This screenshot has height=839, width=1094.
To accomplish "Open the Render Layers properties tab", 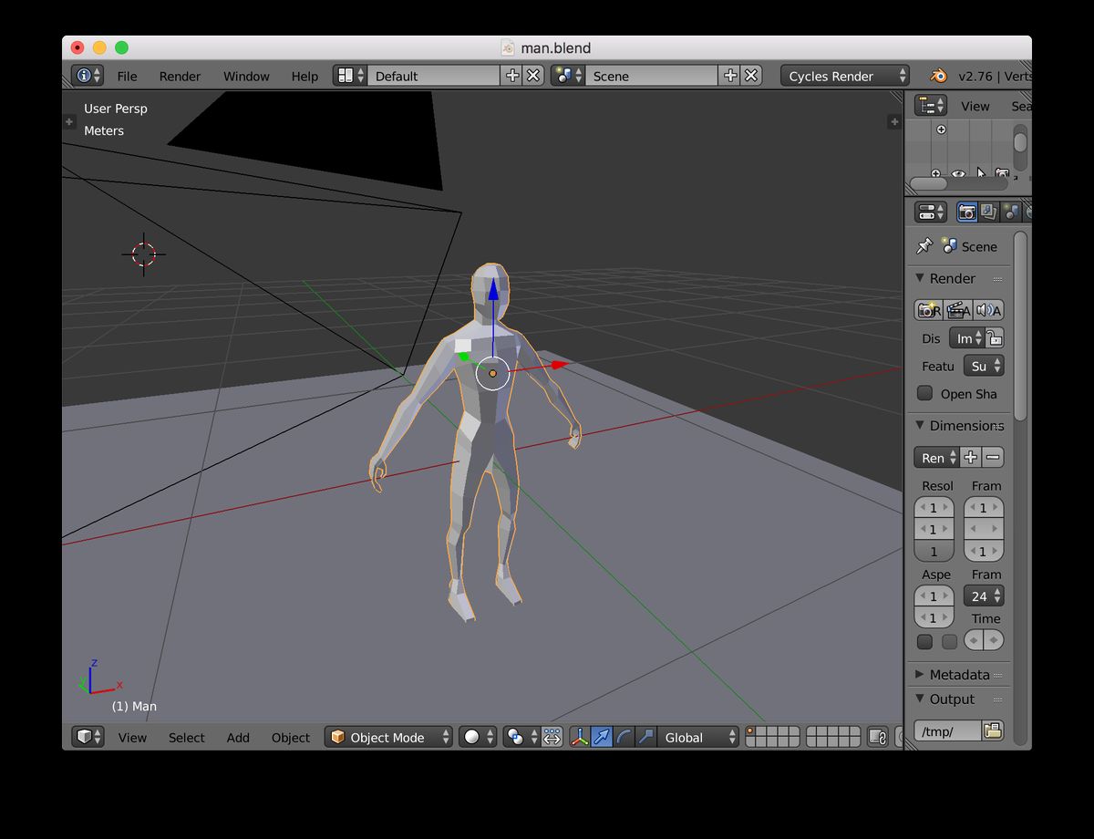I will tap(988, 212).
